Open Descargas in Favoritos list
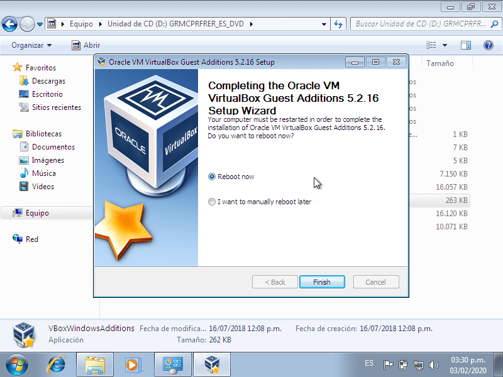 coord(48,81)
